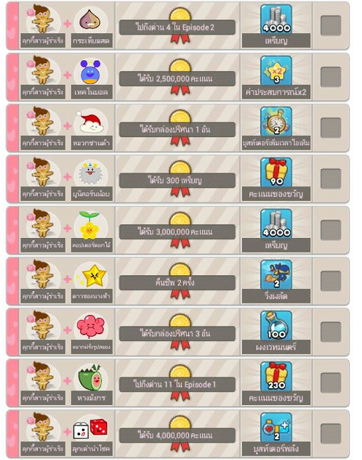Image resolution: width=362 pixels, height=460 pixels.
Task: Check the box for 4,000,000 points mission
Action: click(331, 433)
